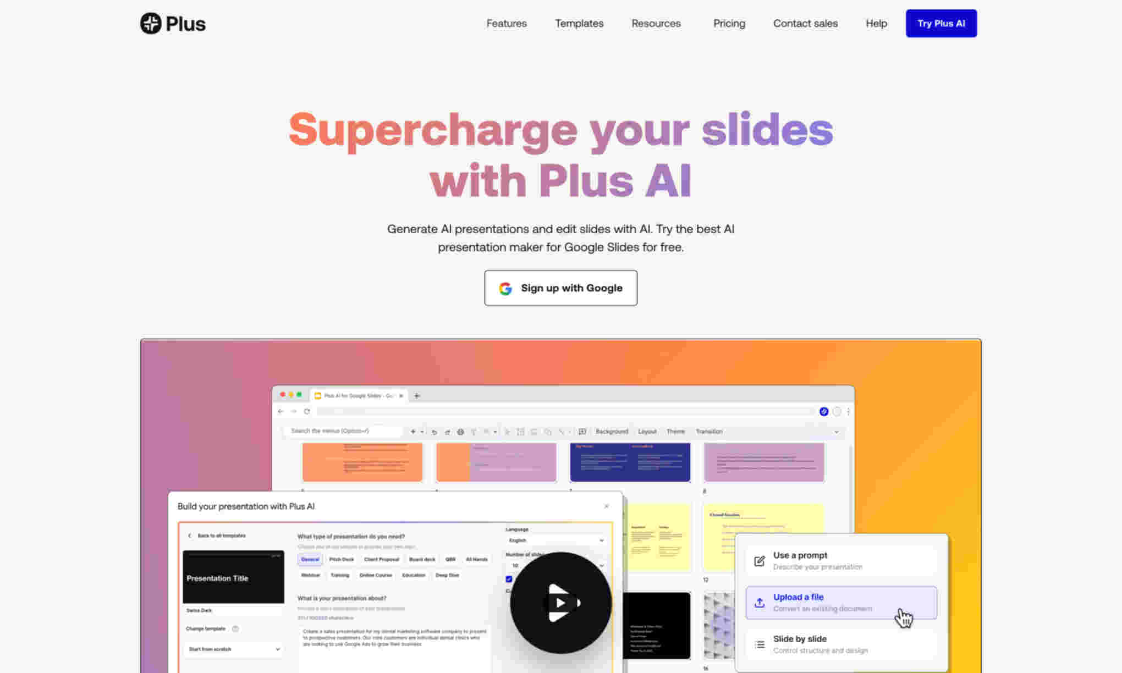Click the Upload a file icon
The image size is (1122, 673).
click(x=760, y=602)
